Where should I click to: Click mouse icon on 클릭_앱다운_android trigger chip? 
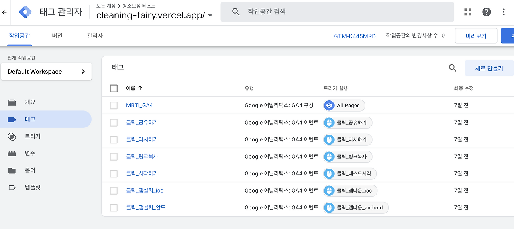click(329, 208)
